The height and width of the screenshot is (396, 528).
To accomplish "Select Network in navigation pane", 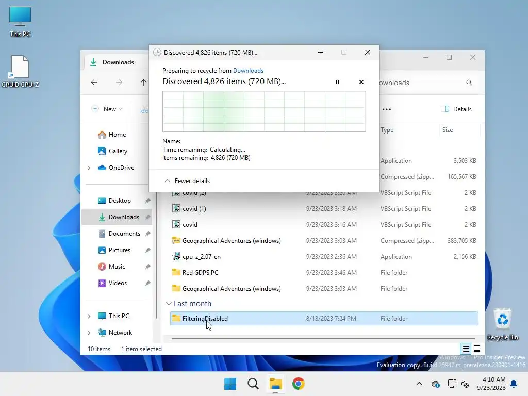I will click(120, 333).
